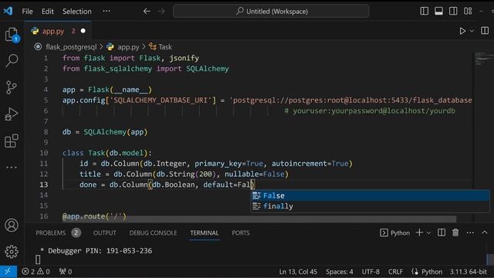This screenshot has height=278, width=494.
Task: Change indentation via Spaces: 4
Action: point(340,272)
